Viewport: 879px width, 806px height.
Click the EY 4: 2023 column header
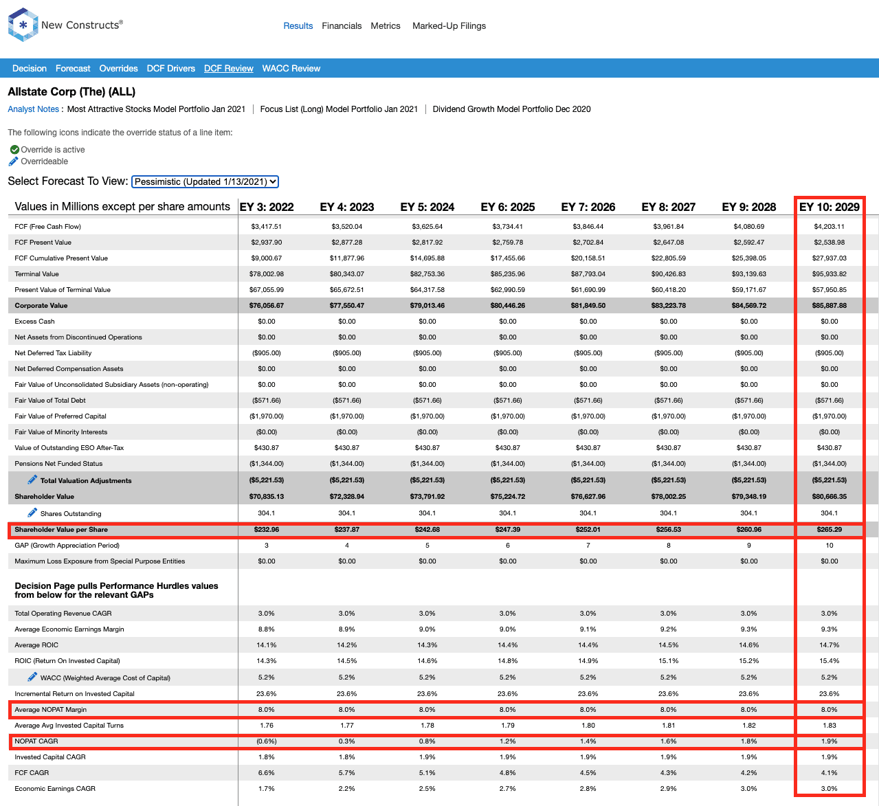click(x=347, y=207)
